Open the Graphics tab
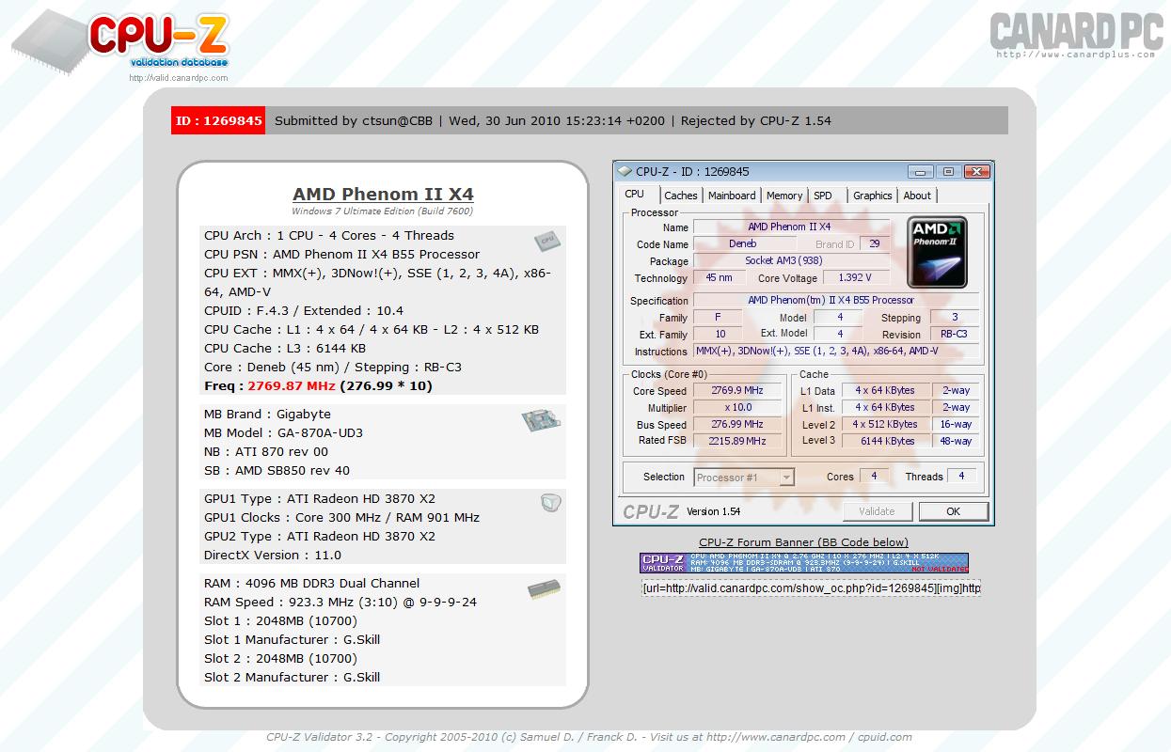The width and height of the screenshot is (1171, 752). tap(873, 196)
